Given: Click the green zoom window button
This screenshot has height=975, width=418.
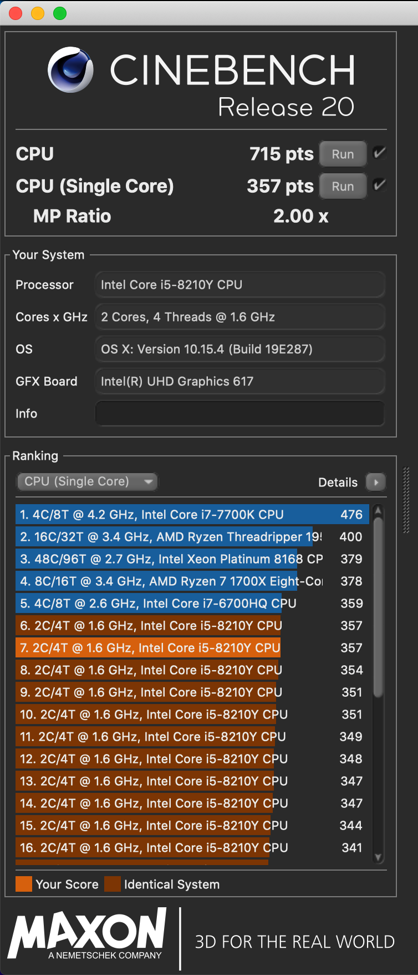Looking at the screenshot, I should tap(60, 13).
